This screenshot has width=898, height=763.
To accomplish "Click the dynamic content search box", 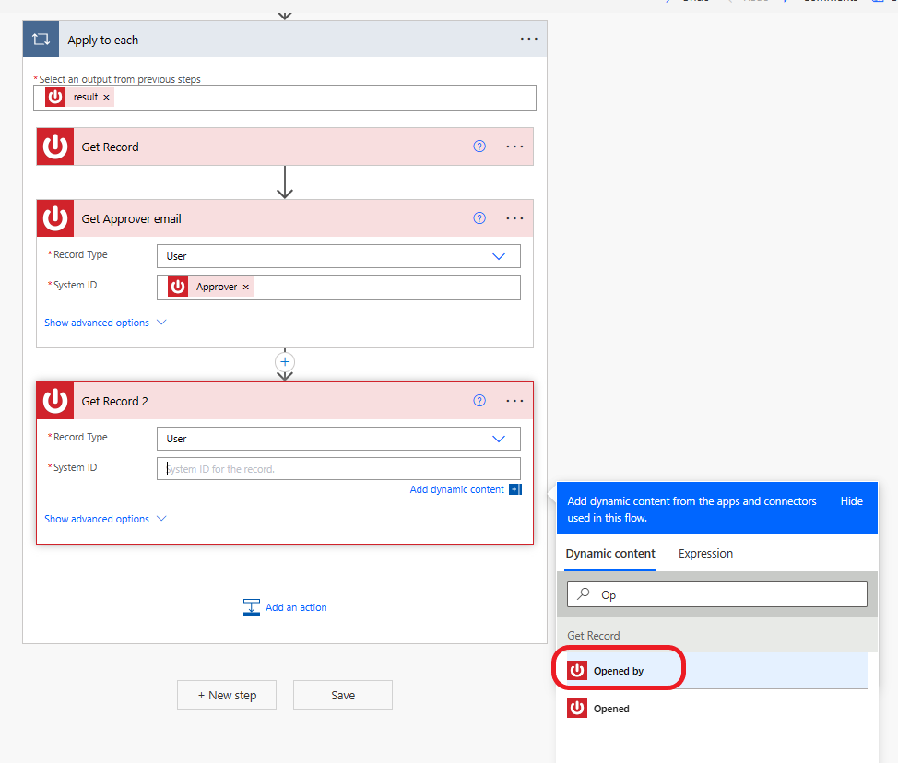I will 717,594.
